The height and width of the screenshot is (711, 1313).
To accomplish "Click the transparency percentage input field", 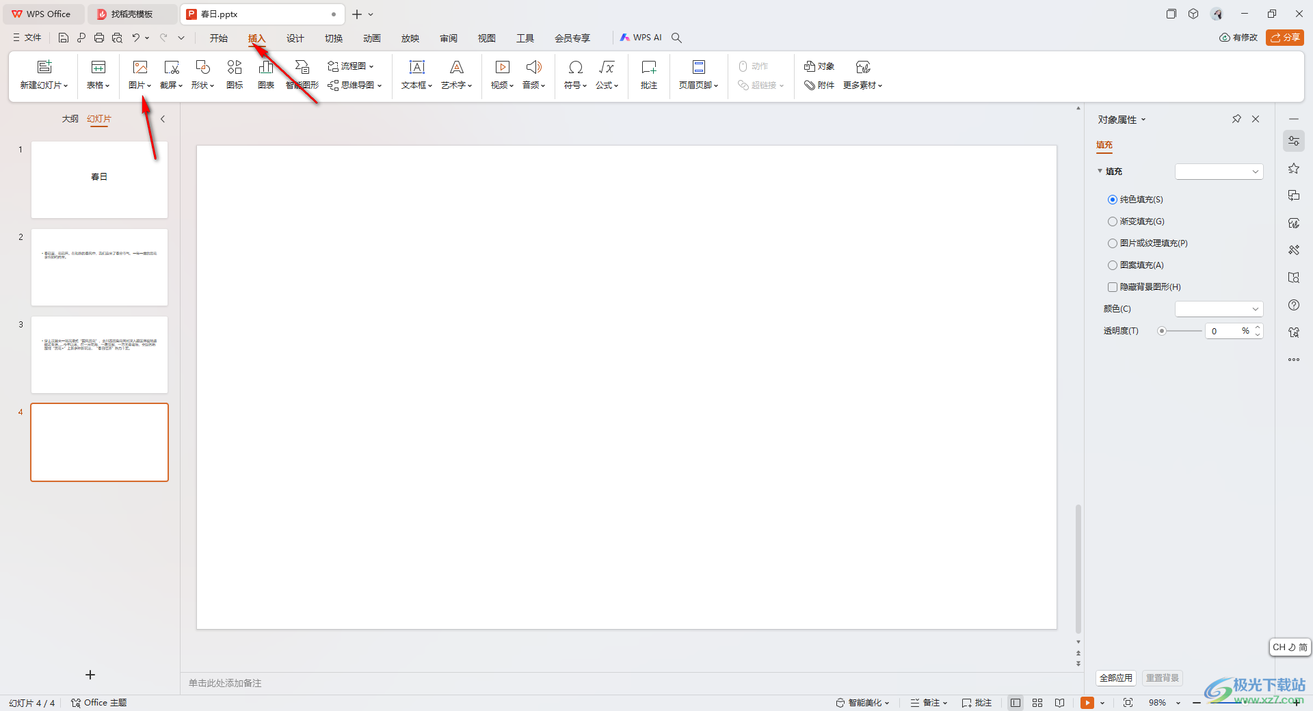I will coord(1226,331).
